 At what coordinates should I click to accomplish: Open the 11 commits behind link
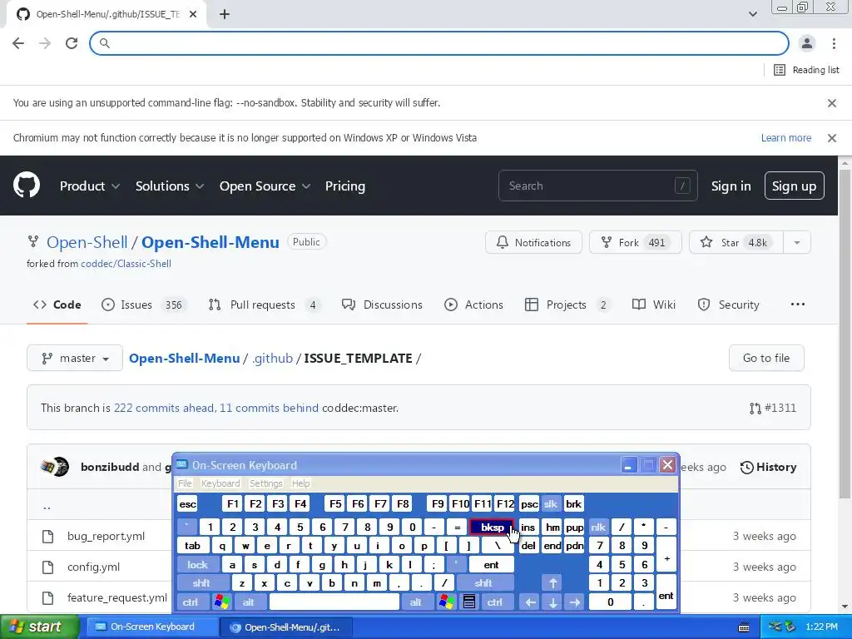point(269,408)
